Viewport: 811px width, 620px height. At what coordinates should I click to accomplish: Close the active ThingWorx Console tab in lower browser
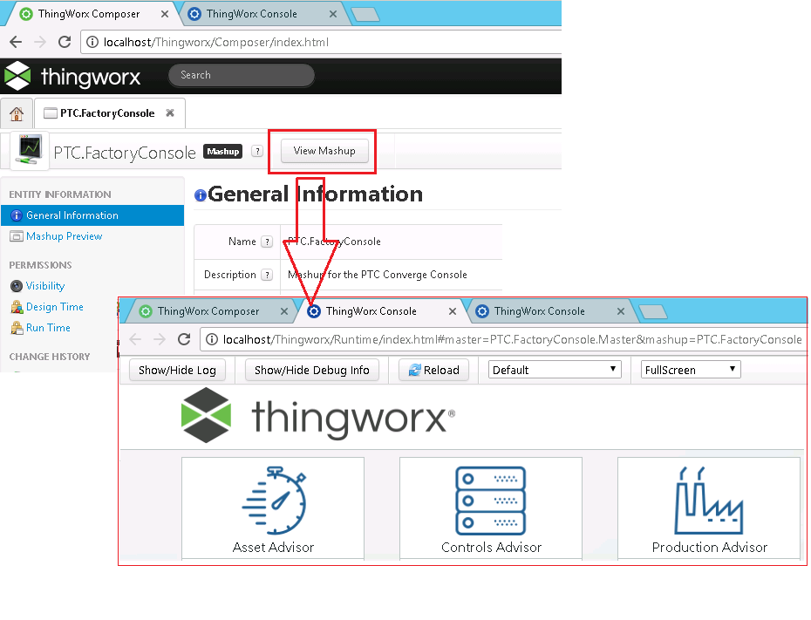tap(453, 311)
